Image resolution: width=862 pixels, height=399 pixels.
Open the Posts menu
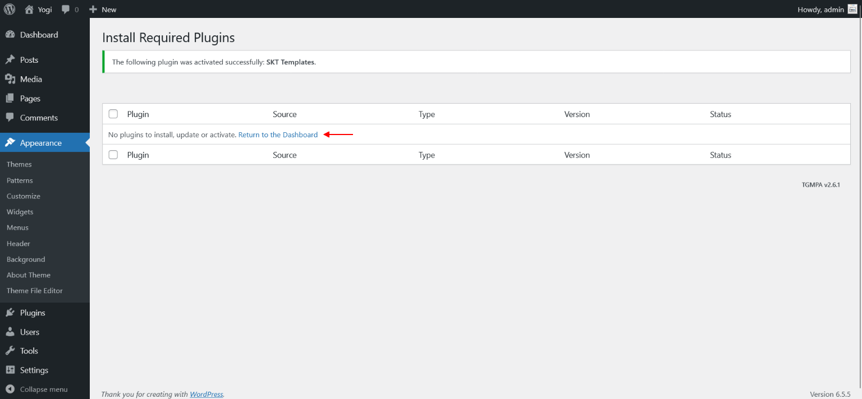(x=45, y=60)
